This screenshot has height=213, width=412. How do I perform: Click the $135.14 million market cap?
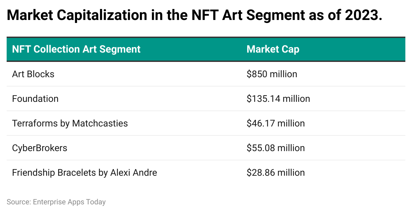pyautogui.click(x=278, y=99)
